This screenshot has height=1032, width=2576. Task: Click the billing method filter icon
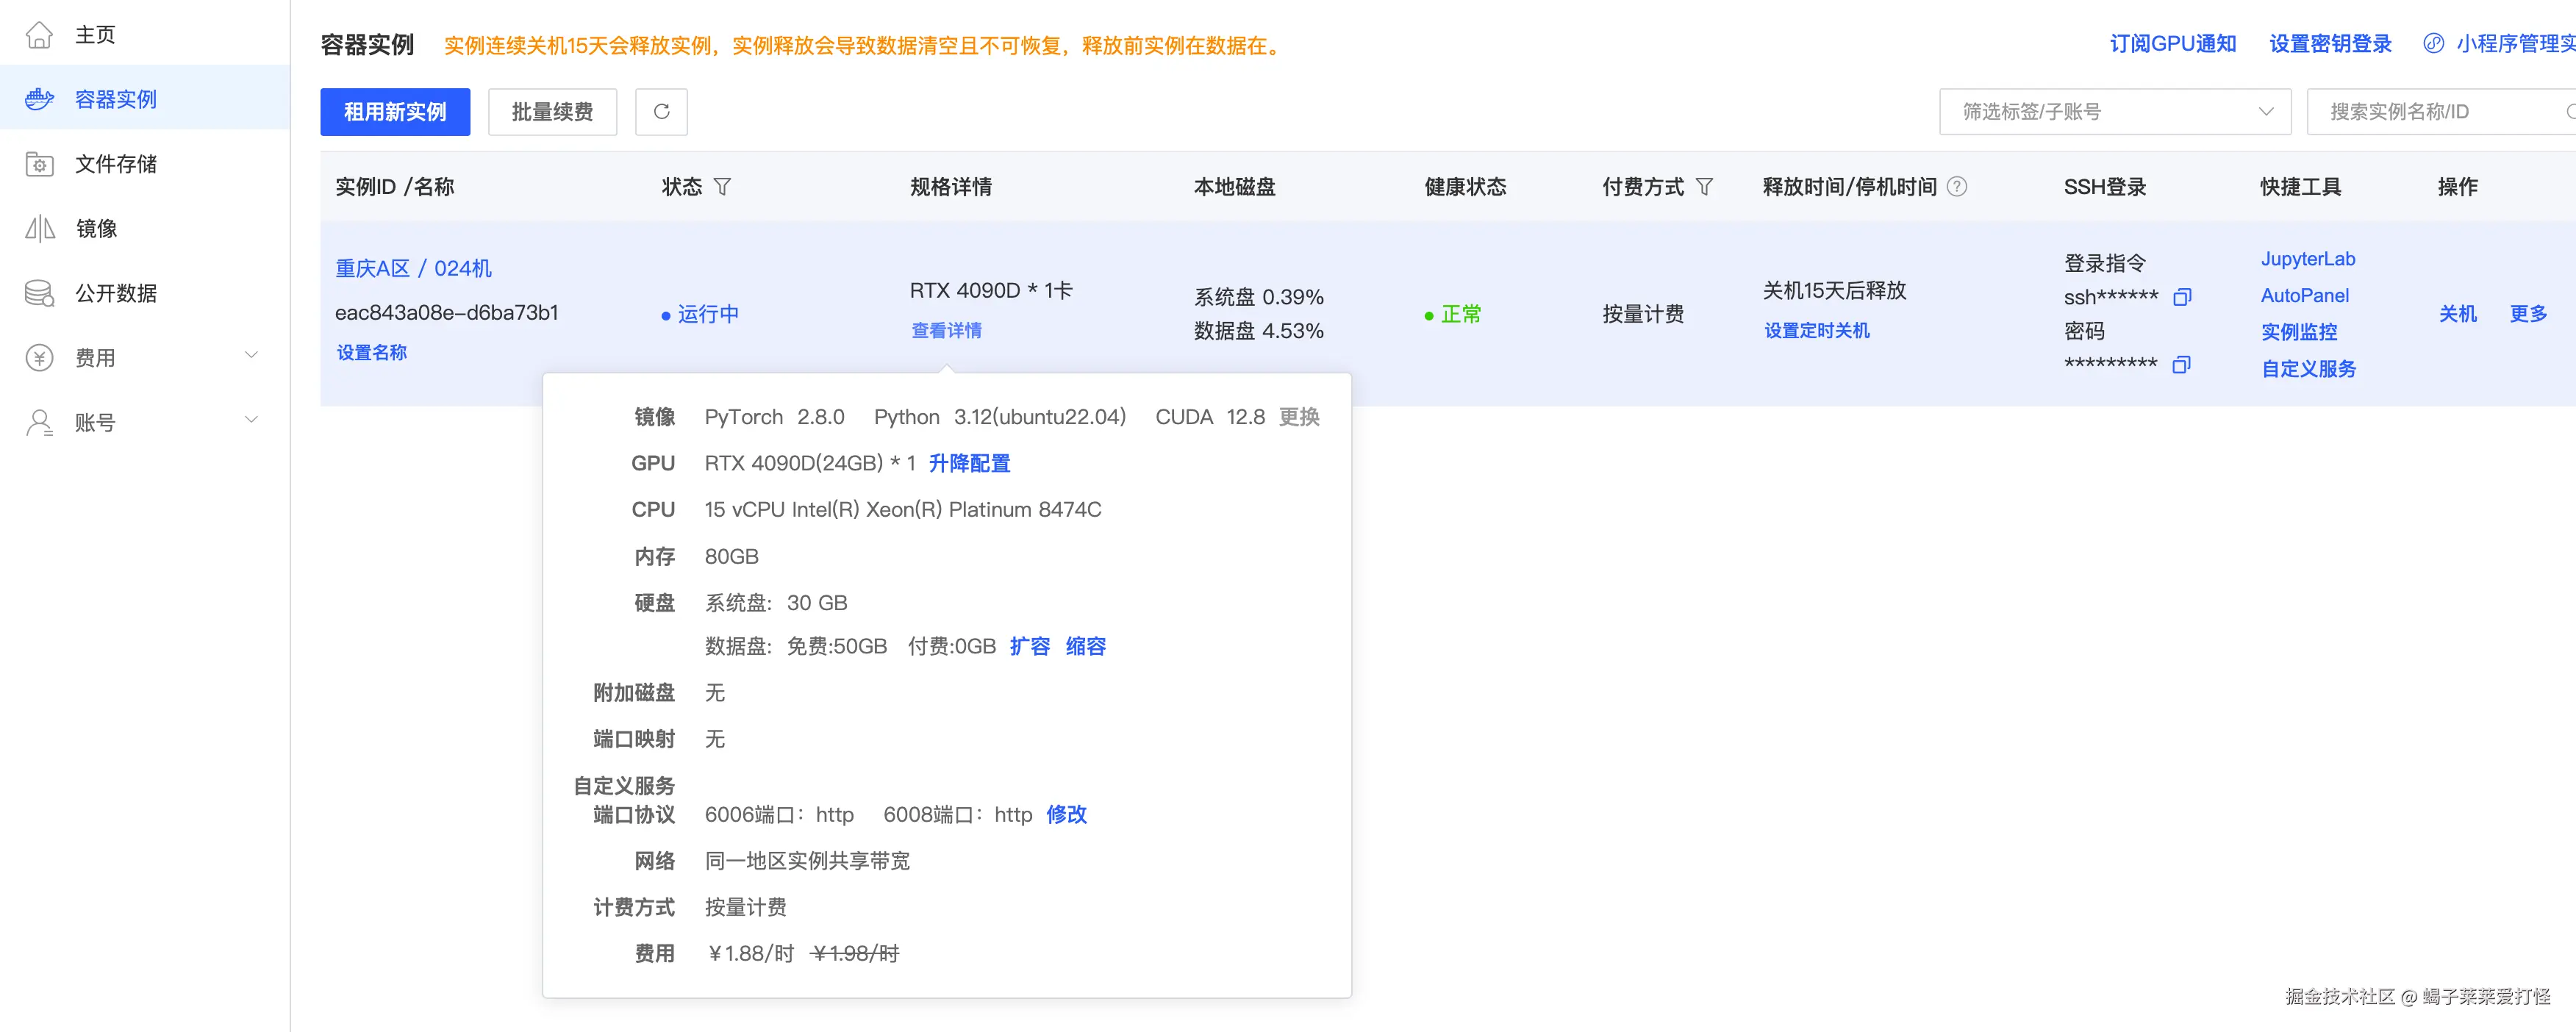pos(1704,187)
